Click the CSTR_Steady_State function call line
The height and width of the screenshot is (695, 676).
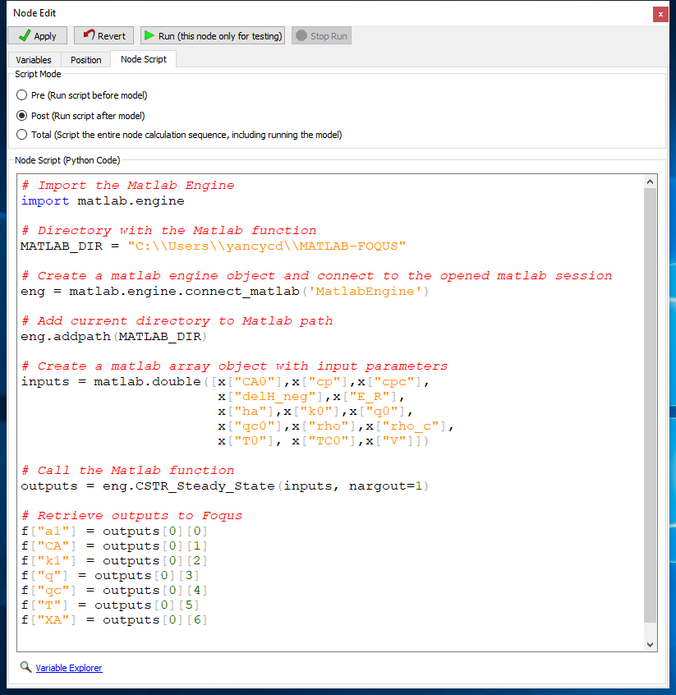coord(225,486)
